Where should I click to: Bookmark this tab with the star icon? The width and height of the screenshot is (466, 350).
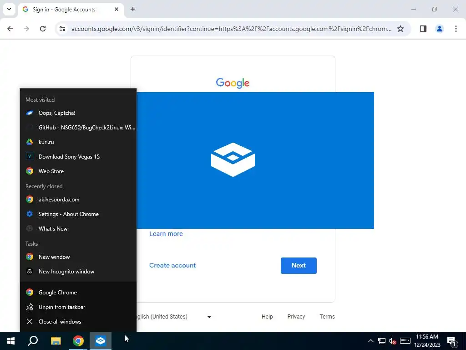[x=400, y=29]
